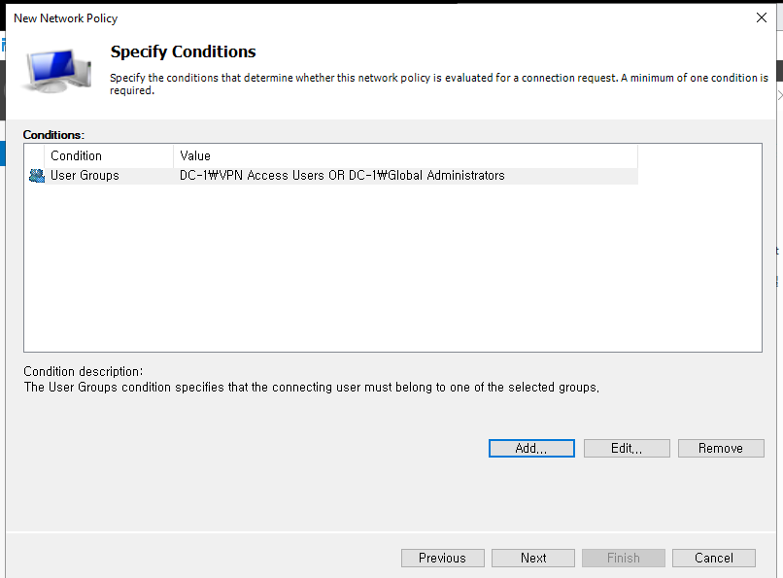
Task: Click the Condition column header
Action: (109, 156)
